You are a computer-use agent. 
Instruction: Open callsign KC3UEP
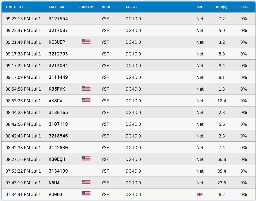click(57, 42)
